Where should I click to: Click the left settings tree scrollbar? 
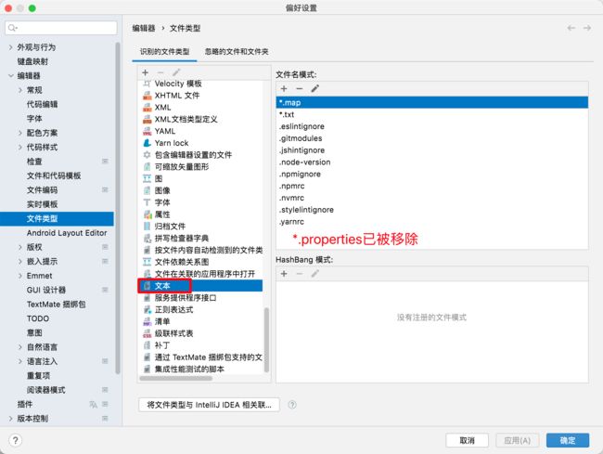(118, 208)
